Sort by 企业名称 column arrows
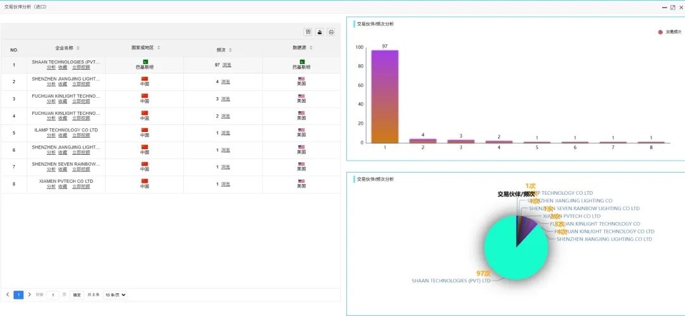The image size is (685, 316). click(x=78, y=48)
